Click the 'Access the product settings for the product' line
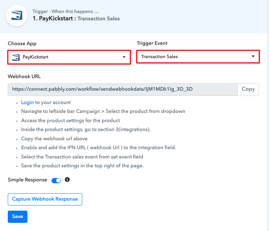 pyautogui.click(x=70, y=120)
